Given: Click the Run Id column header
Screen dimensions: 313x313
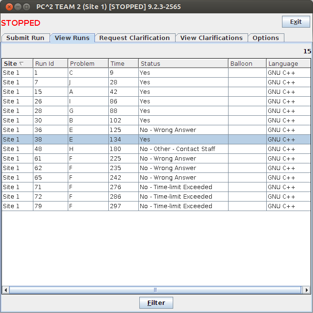Looking at the screenshot, I should 50,63.
